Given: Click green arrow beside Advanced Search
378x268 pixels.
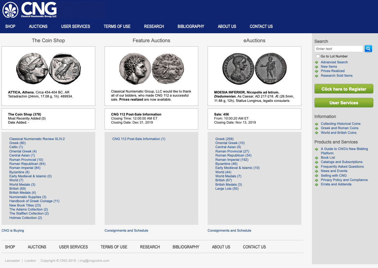Looking at the screenshot, I should click(x=317, y=62).
